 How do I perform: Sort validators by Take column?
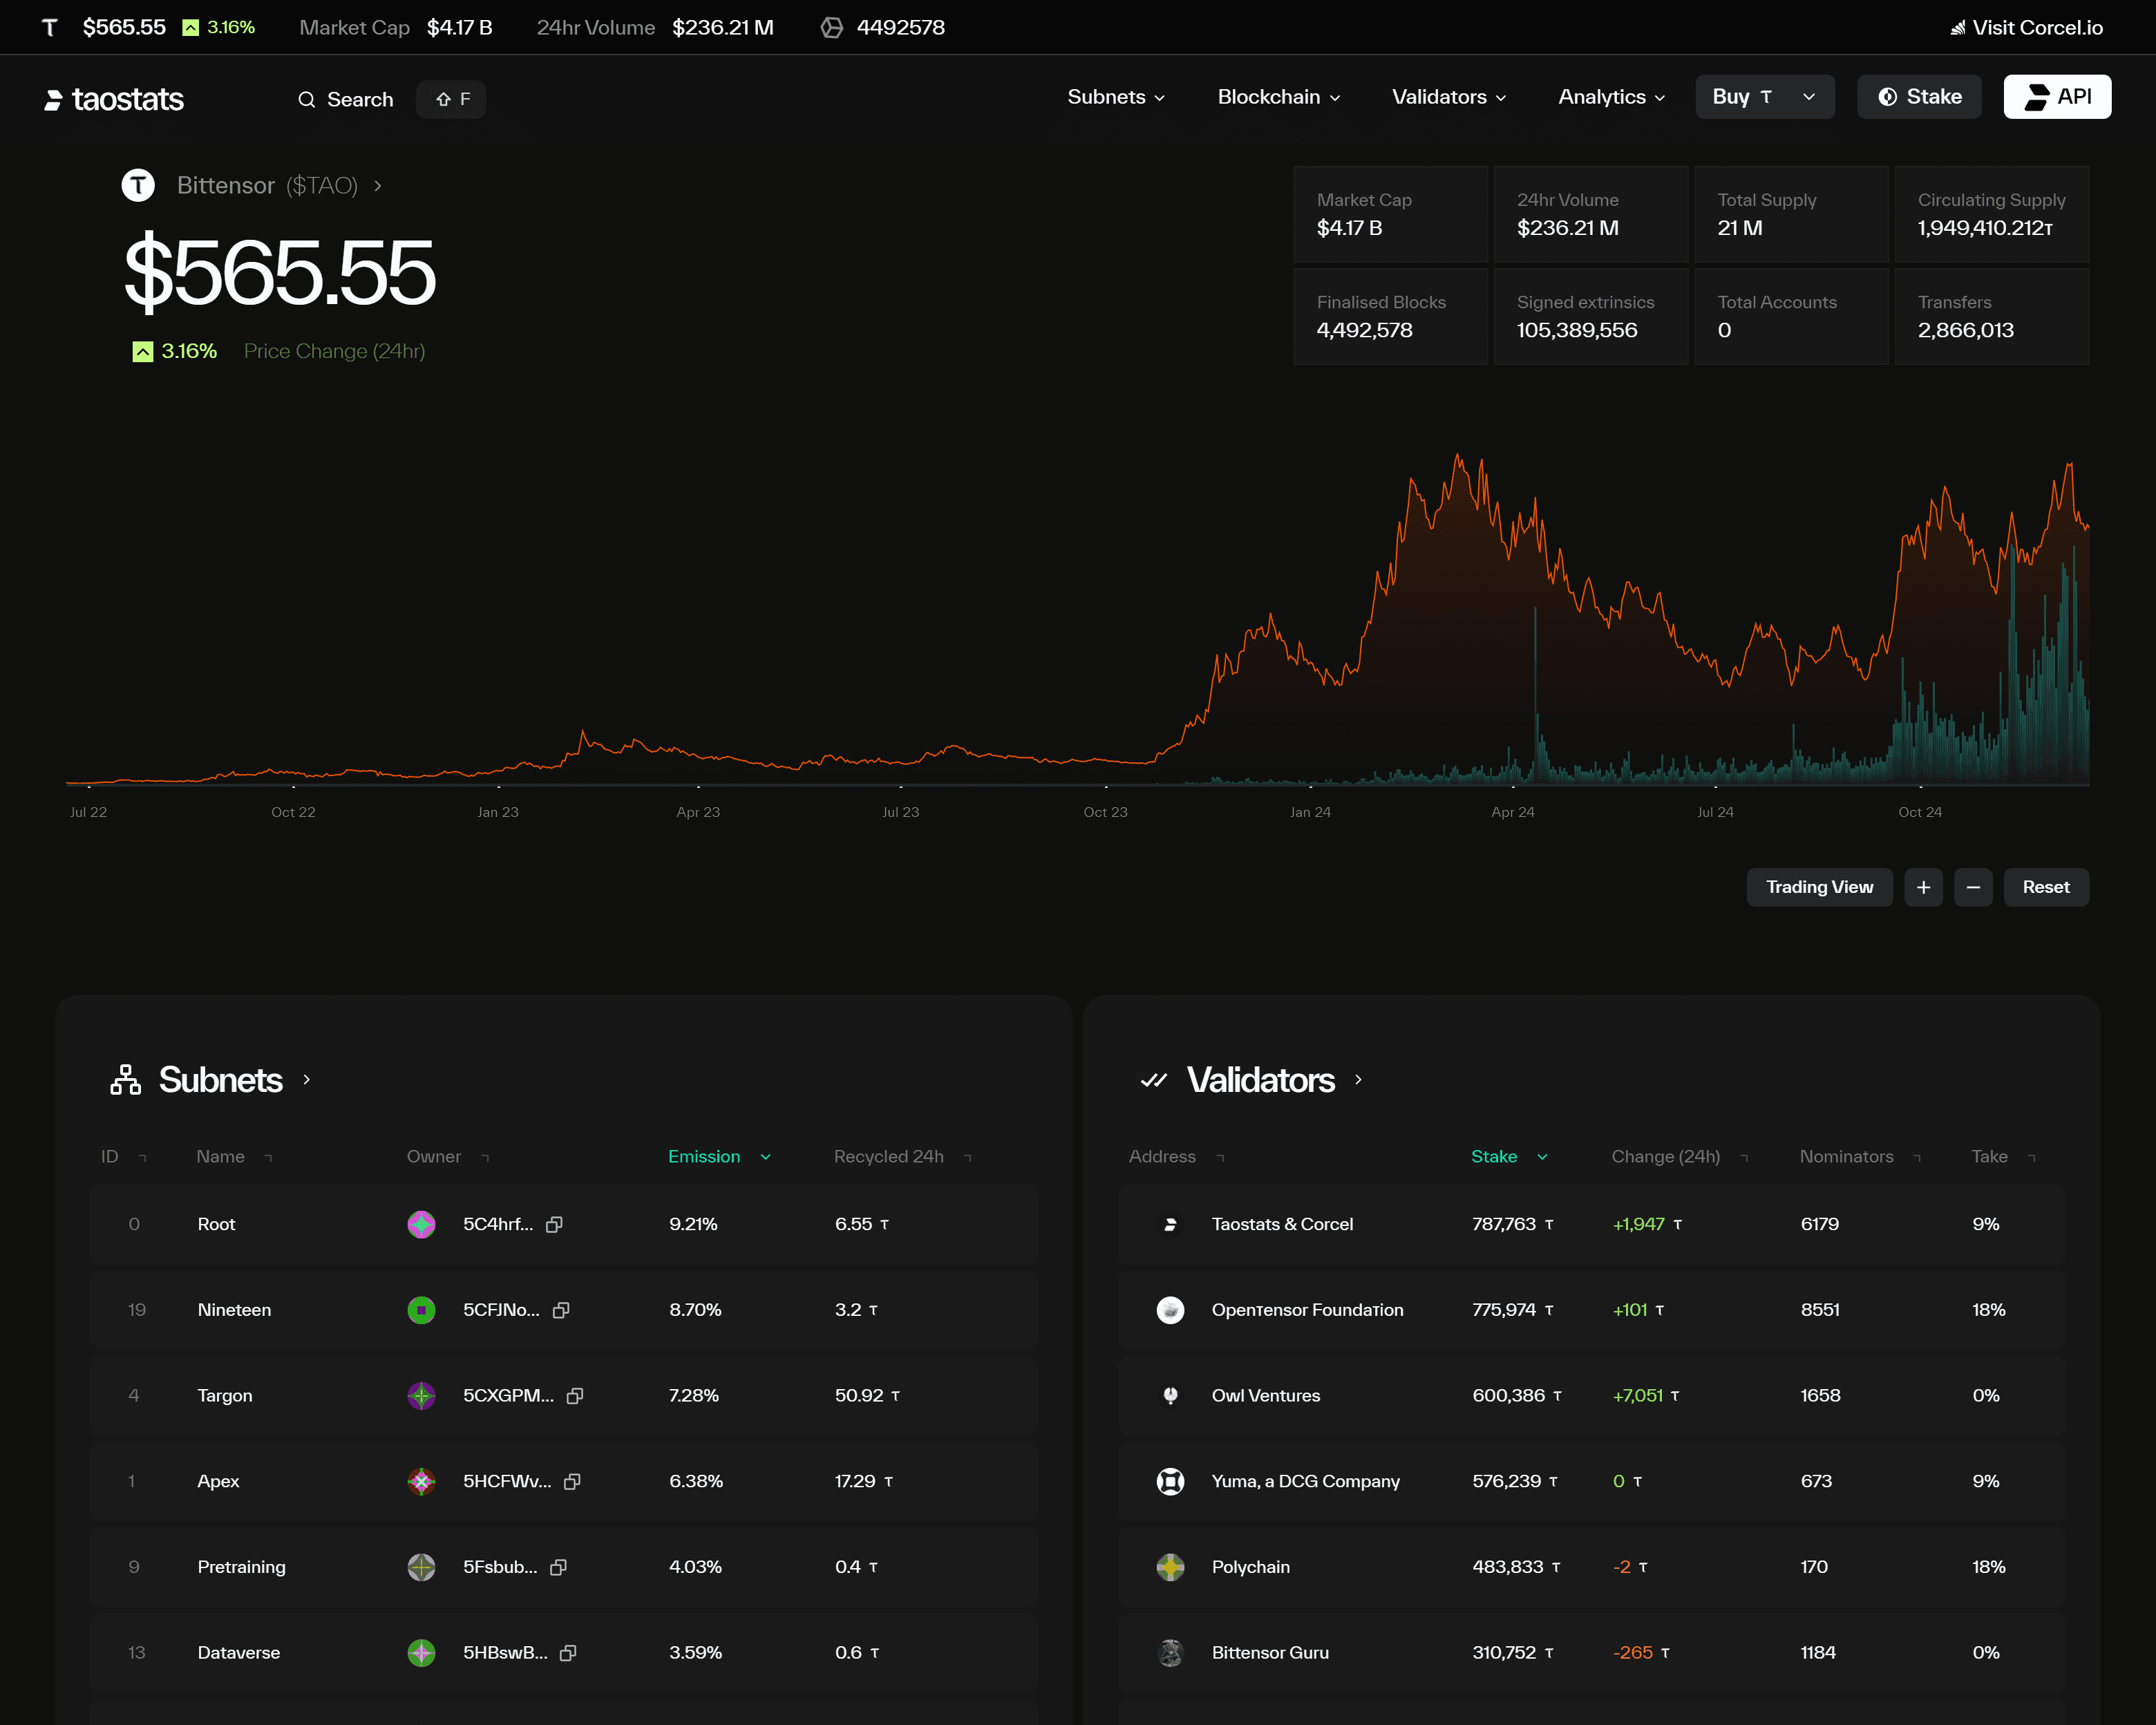(2004, 1157)
